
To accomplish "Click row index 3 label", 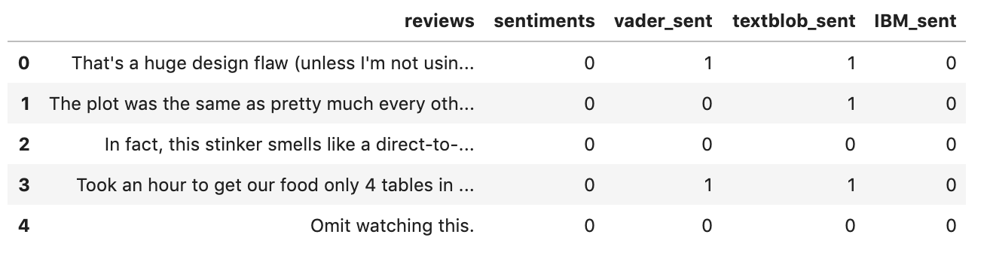I will coord(23,185).
